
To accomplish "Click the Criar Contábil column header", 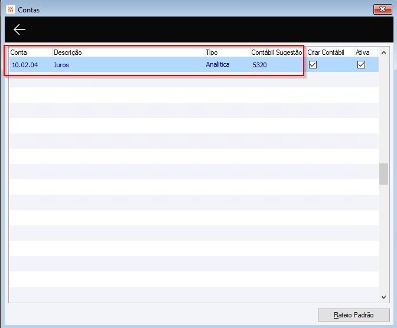I will [330, 53].
